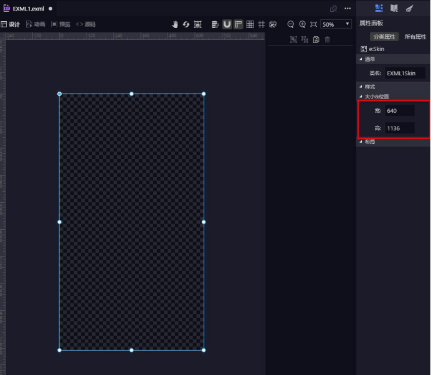This screenshot has width=431, height=375.
Task: Switch to the 源码 source view
Action: click(x=86, y=24)
